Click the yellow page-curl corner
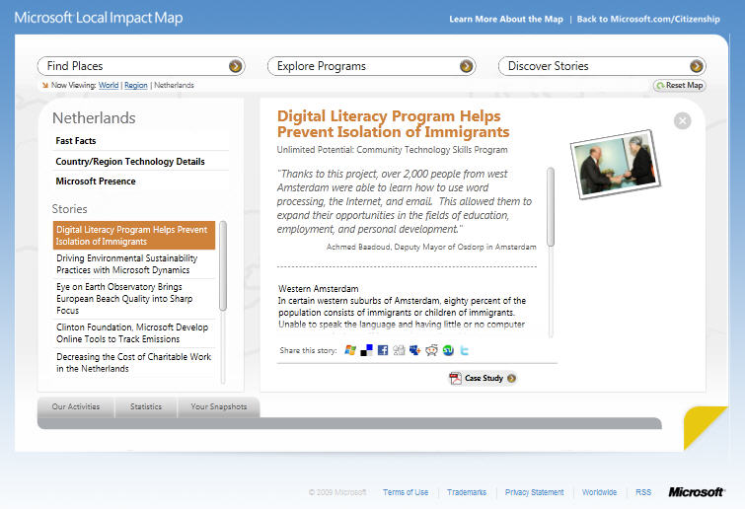This screenshot has height=509, width=745. 703,425
